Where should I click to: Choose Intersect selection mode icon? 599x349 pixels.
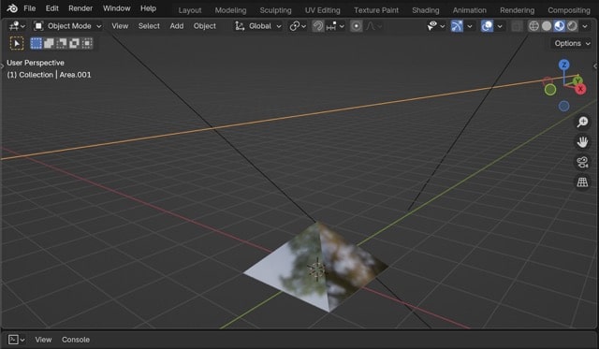tap(87, 43)
